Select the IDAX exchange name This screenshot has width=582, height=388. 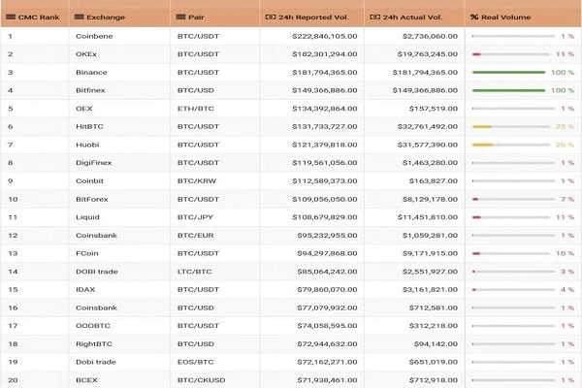[85, 290]
